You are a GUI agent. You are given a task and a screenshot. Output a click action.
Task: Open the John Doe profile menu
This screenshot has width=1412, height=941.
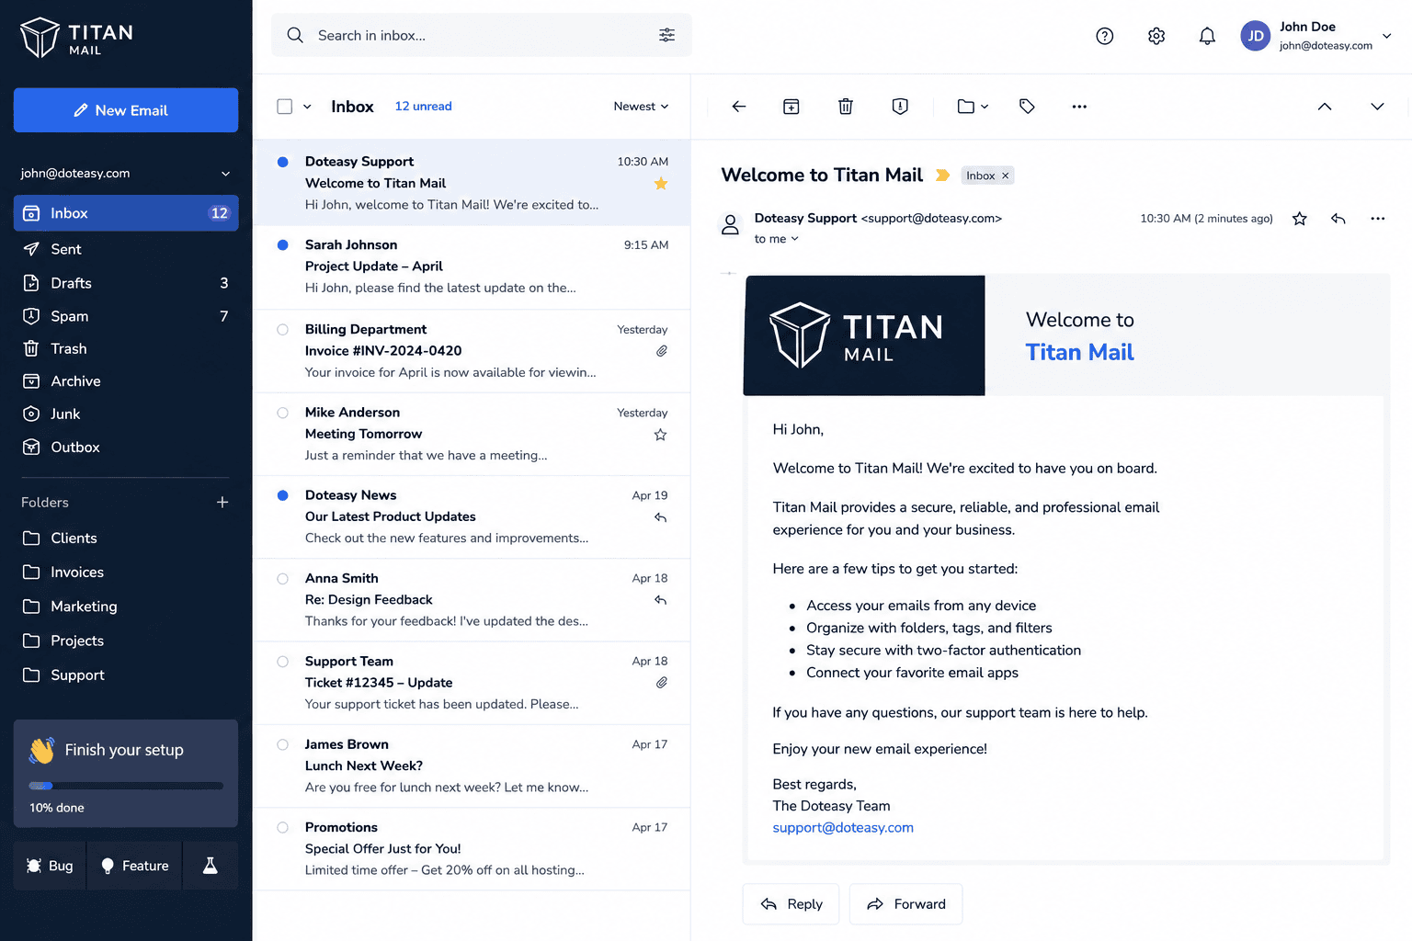click(1315, 36)
